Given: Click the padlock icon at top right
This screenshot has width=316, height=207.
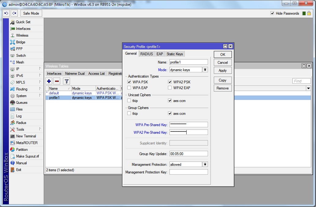Looking at the screenshot, I should (309, 13).
